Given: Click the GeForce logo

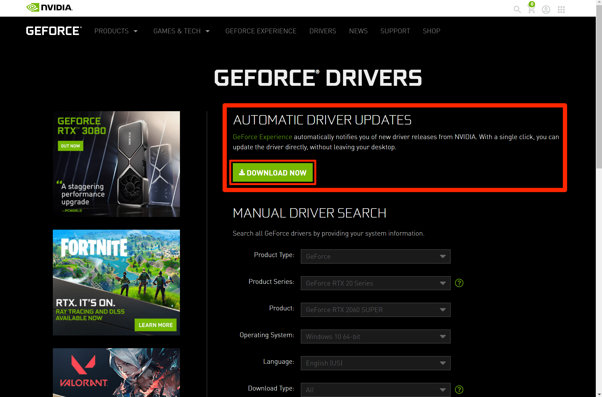Looking at the screenshot, I should pyautogui.click(x=54, y=31).
